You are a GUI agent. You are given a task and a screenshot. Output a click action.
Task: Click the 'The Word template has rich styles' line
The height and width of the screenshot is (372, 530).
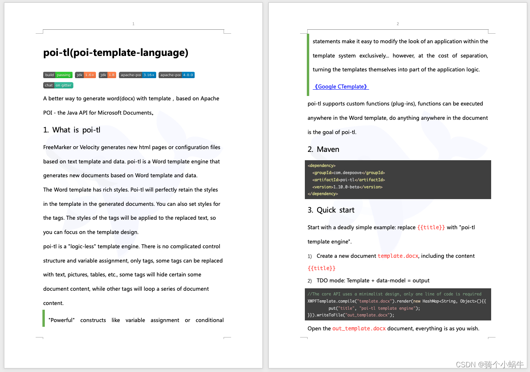click(130, 190)
